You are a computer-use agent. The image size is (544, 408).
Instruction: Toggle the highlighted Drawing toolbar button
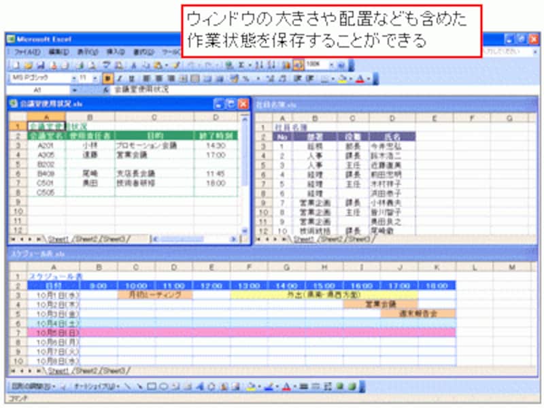pos(298,65)
